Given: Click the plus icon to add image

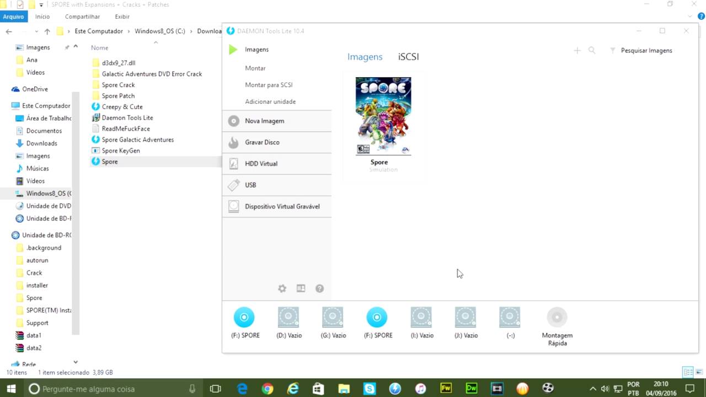Looking at the screenshot, I should (x=577, y=50).
